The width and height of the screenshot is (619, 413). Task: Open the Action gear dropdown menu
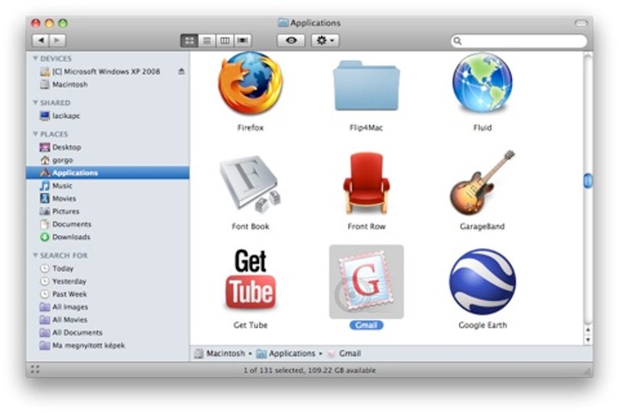[x=326, y=40]
